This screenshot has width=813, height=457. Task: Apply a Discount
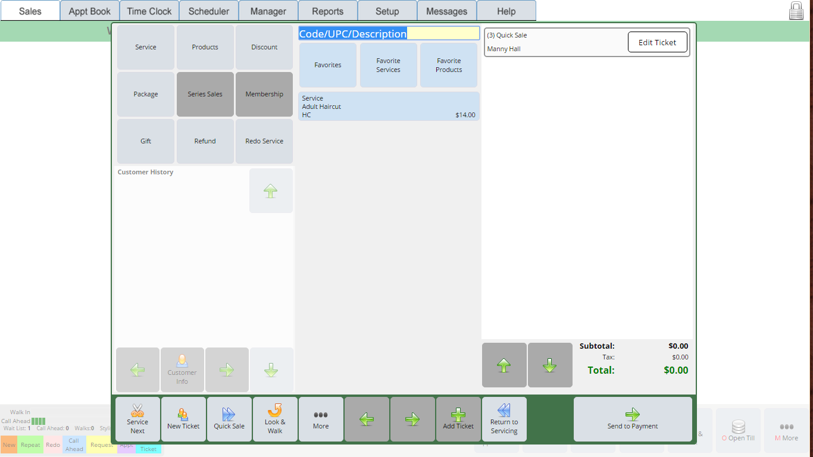click(264, 47)
